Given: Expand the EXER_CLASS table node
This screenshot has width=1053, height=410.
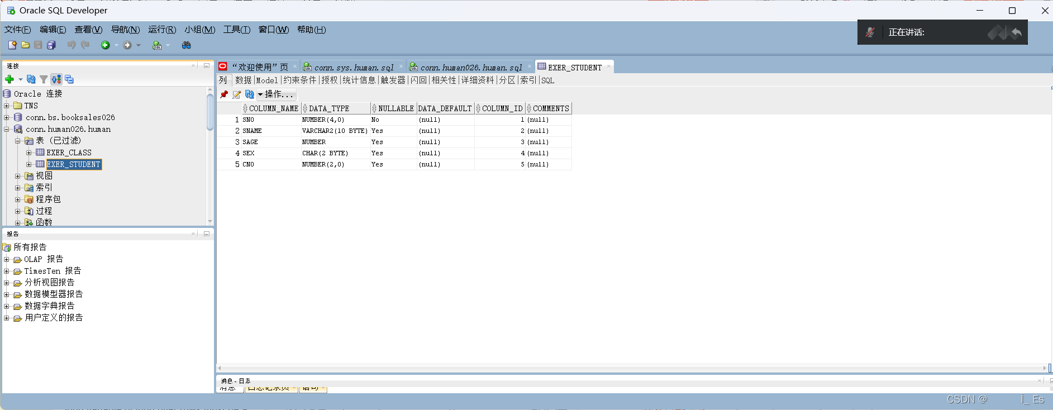Looking at the screenshot, I should click(x=28, y=152).
